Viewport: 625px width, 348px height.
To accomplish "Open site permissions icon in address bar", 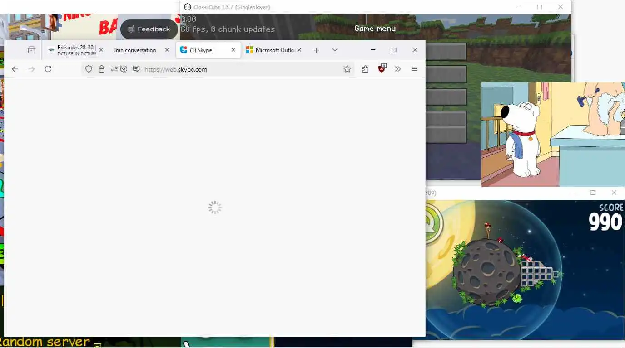I will click(114, 69).
